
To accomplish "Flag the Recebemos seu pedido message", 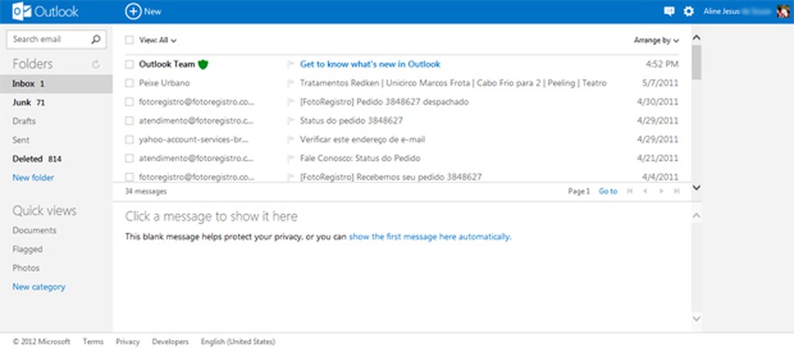I will (x=290, y=177).
